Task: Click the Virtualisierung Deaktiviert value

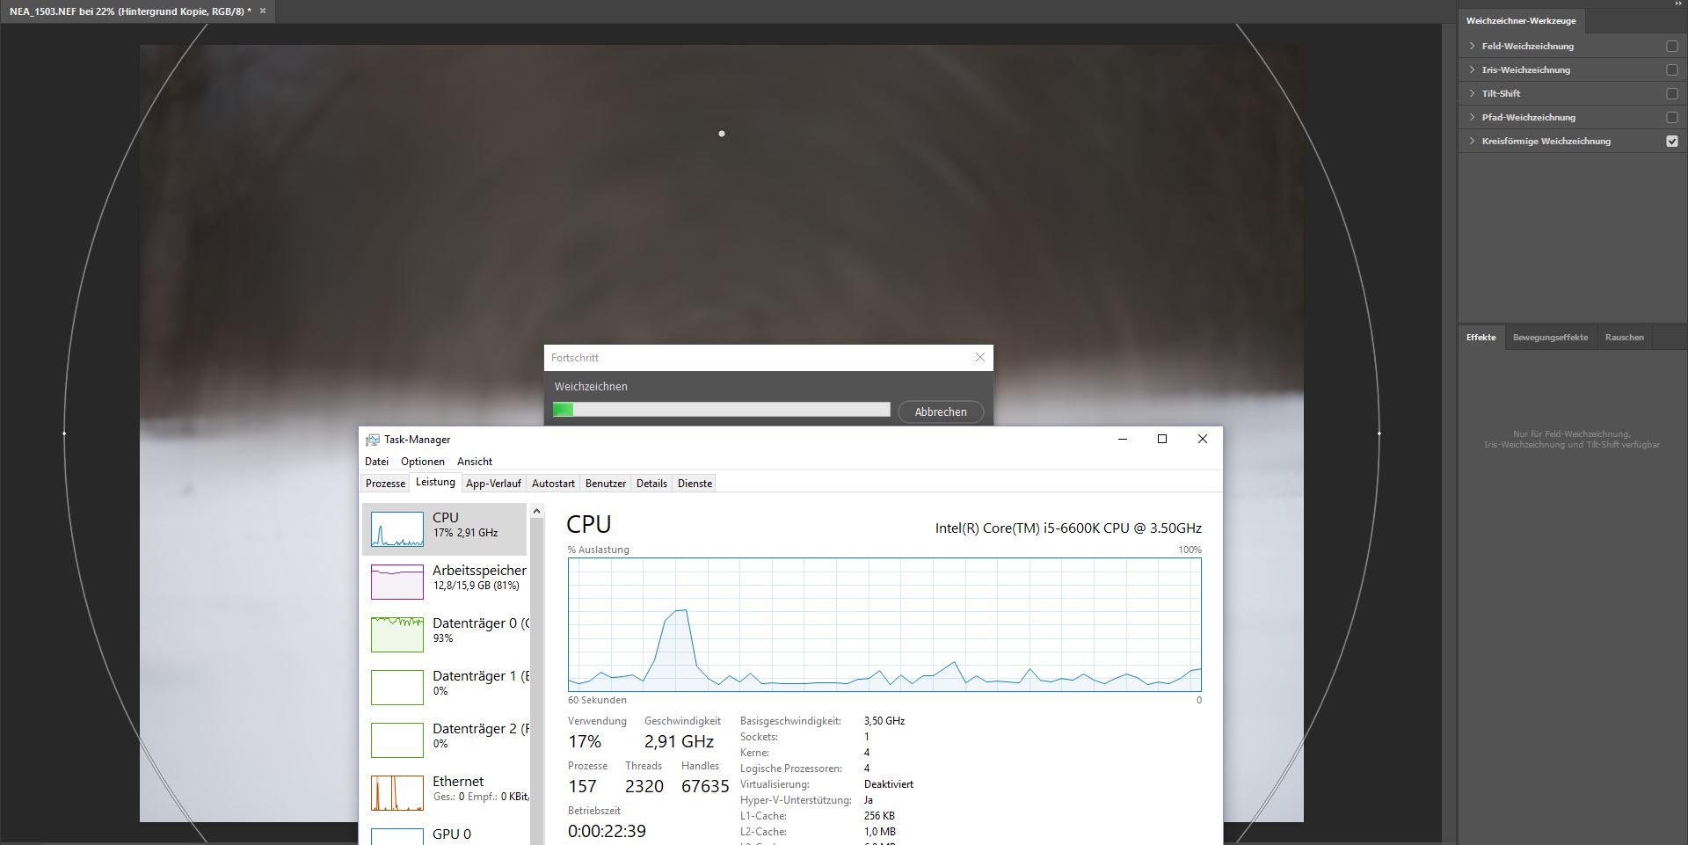Action: coord(888,784)
